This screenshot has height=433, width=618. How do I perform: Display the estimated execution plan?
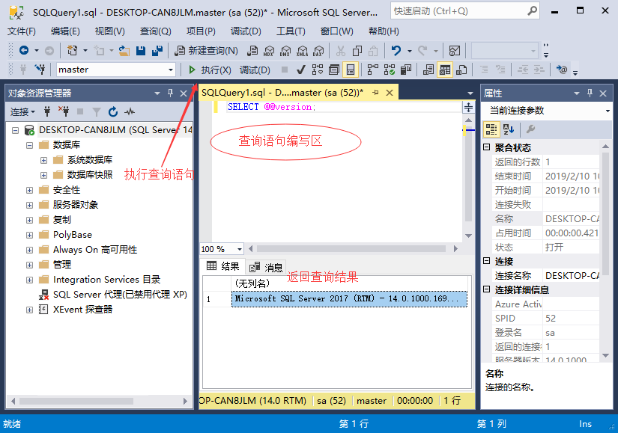click(x=318, y=70)
